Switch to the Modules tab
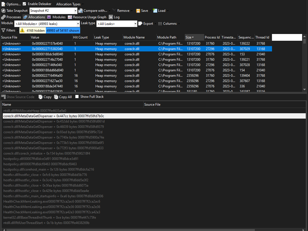 (56, 17)
